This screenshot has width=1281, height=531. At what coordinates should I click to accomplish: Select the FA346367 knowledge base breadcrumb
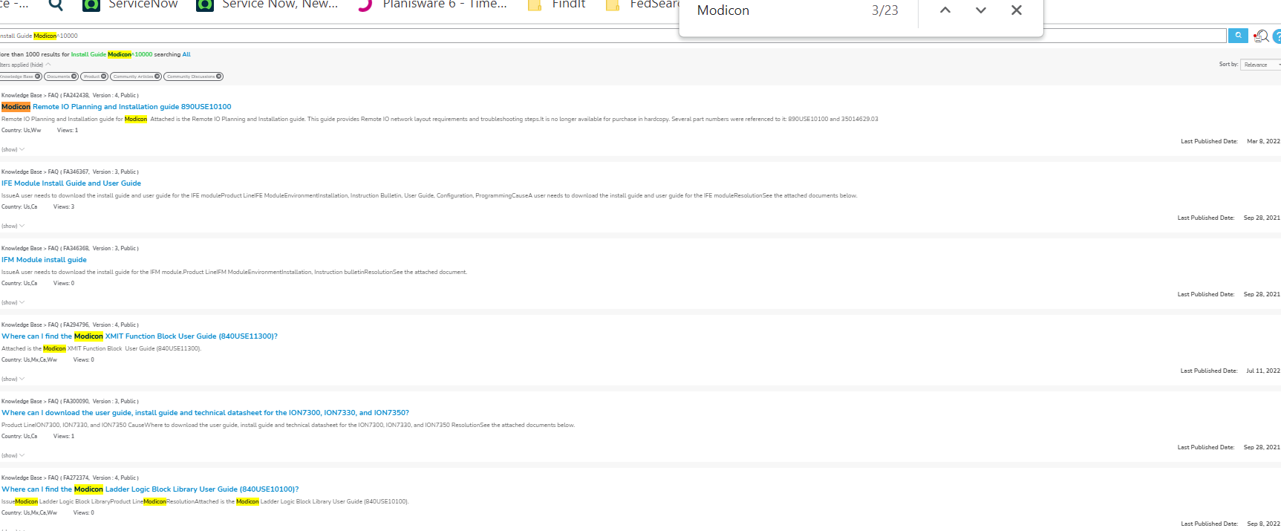coord(70,172)
